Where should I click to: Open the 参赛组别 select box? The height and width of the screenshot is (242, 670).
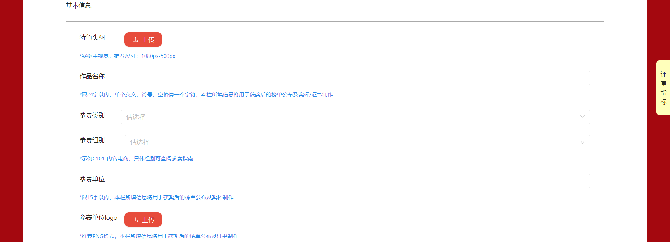(x=350, y=142)
